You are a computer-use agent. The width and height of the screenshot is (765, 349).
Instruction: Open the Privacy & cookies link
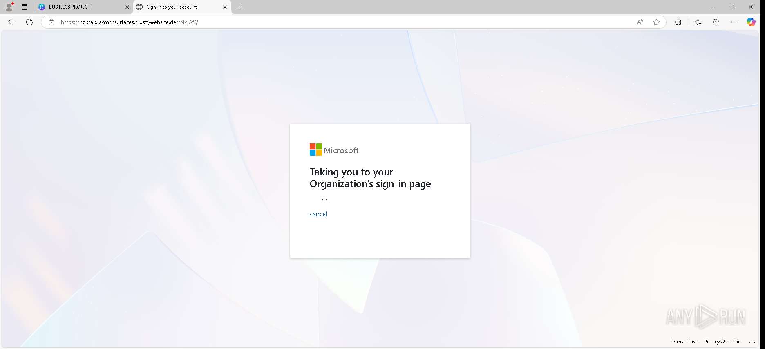point(723,342)
